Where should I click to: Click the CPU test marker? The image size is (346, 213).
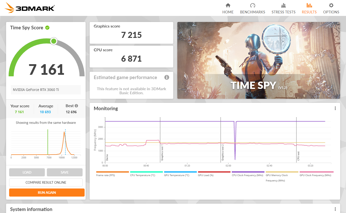coord(298,156)
